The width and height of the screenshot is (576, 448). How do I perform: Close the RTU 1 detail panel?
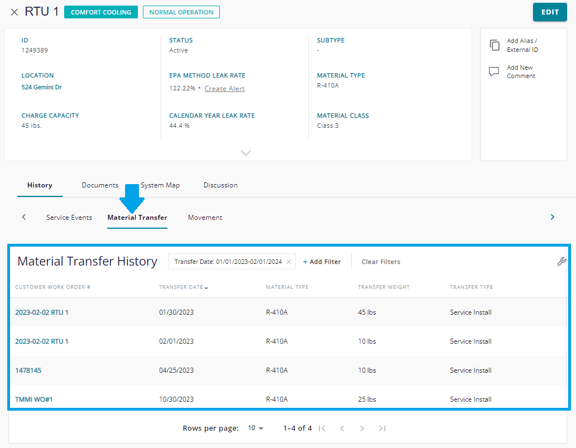tap(15, 12)
